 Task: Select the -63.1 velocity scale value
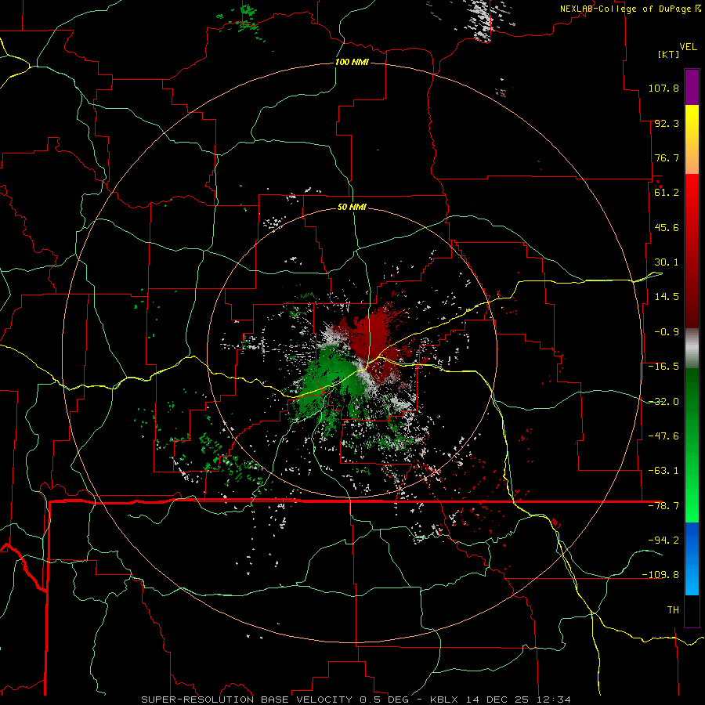click(x=663, y=471)
